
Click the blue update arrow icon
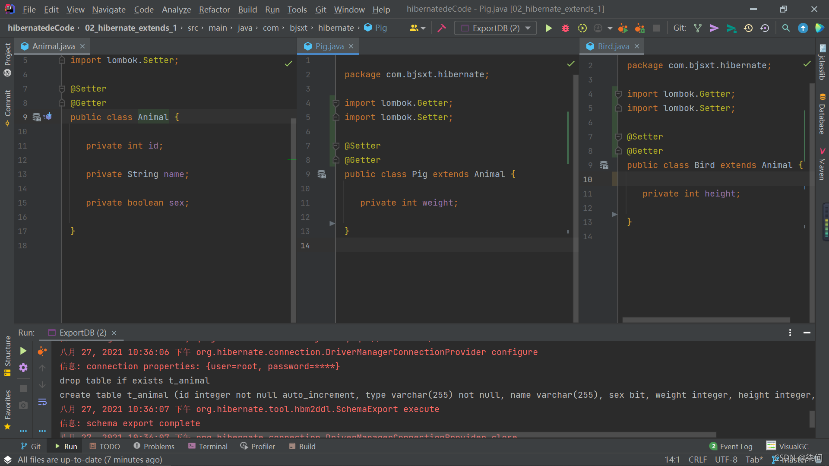pyautogui.click(x=803, y=28)
